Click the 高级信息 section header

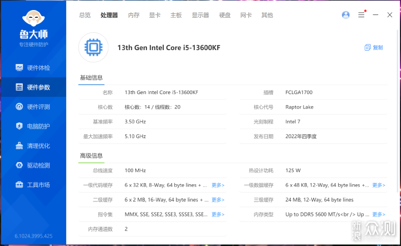(x=91, y=156)
